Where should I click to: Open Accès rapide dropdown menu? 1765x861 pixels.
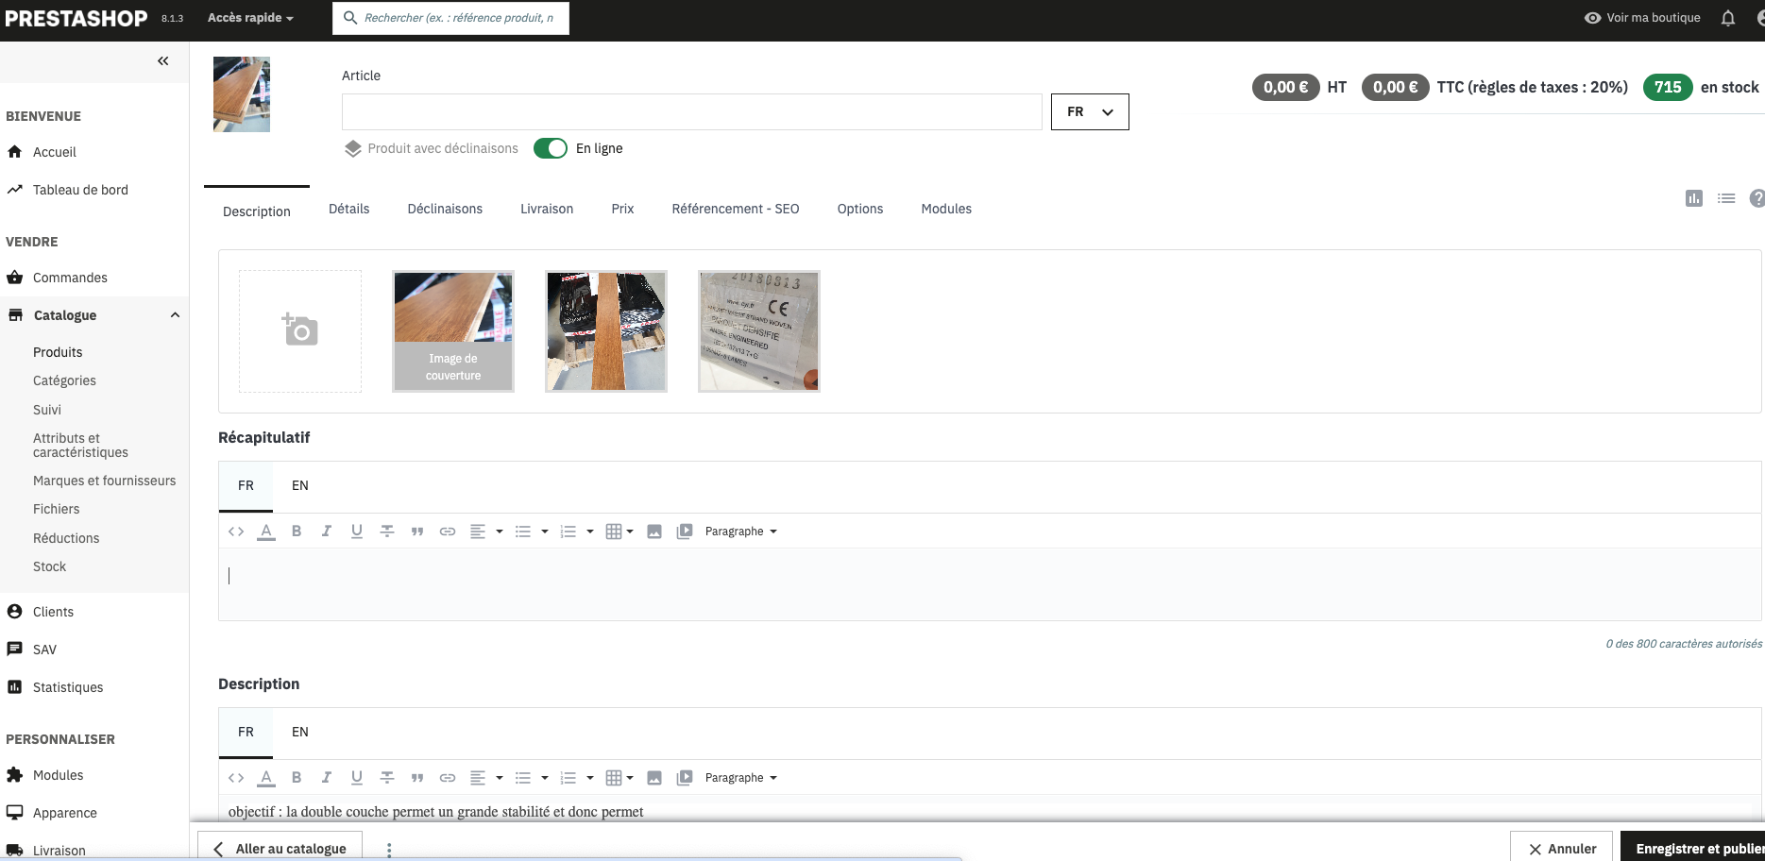pos(250,18)
